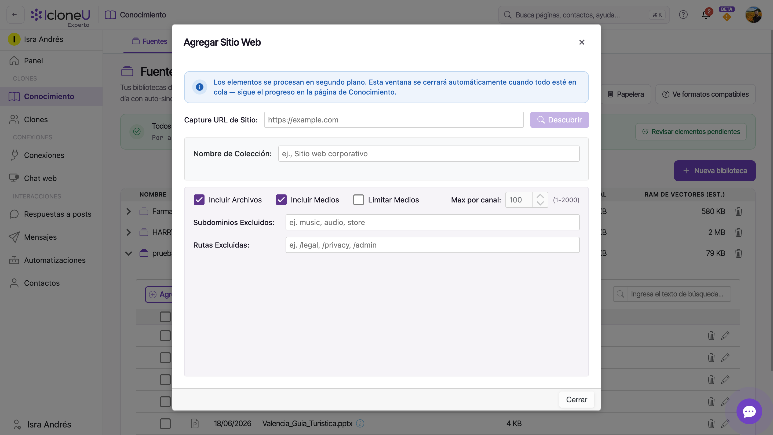
Task: Collapse sidebar with the back arrow icon
Action: 15,15
